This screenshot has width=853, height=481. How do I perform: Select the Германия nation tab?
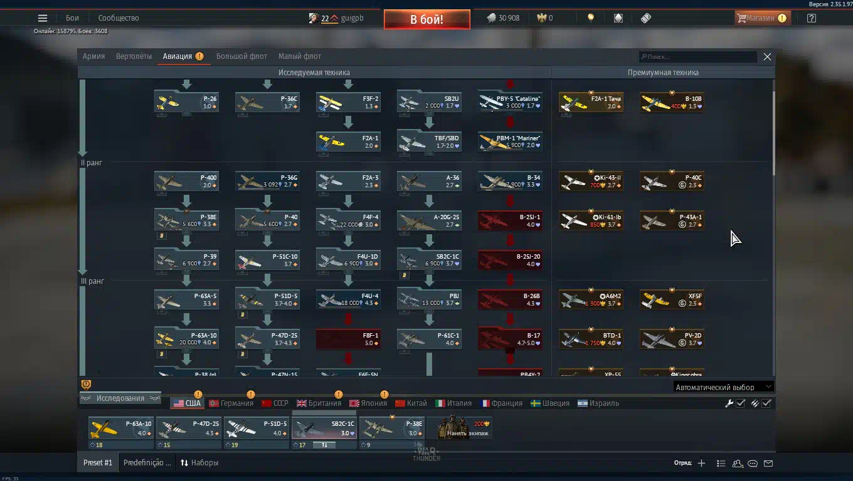point(231,403)
